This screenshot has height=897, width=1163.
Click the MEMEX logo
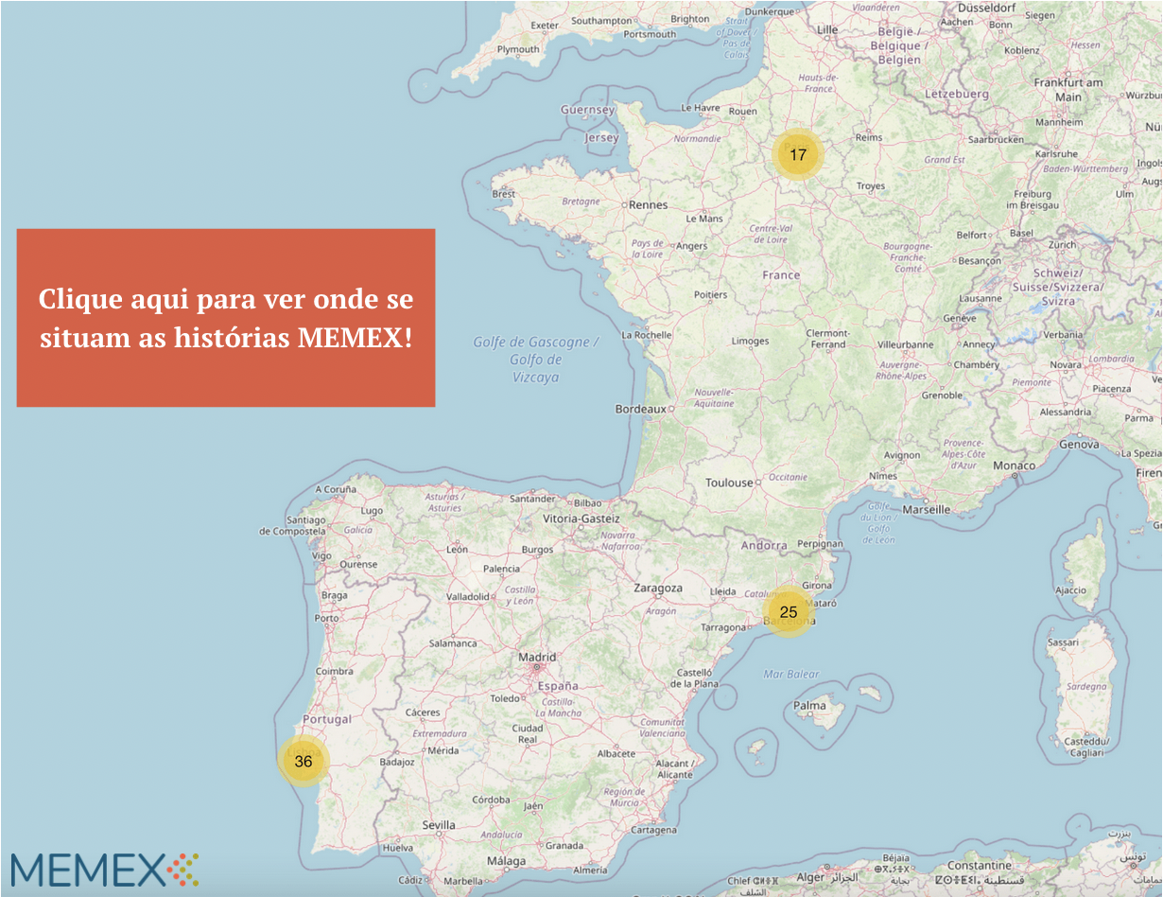click(x=104, y=870)
